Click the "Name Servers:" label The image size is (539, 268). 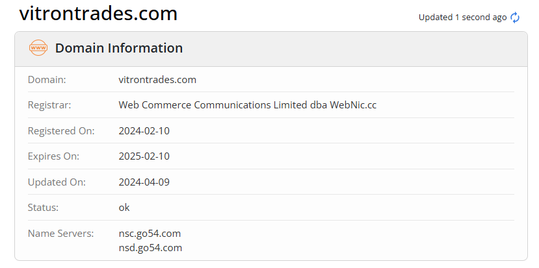click(x=60, y=233)
